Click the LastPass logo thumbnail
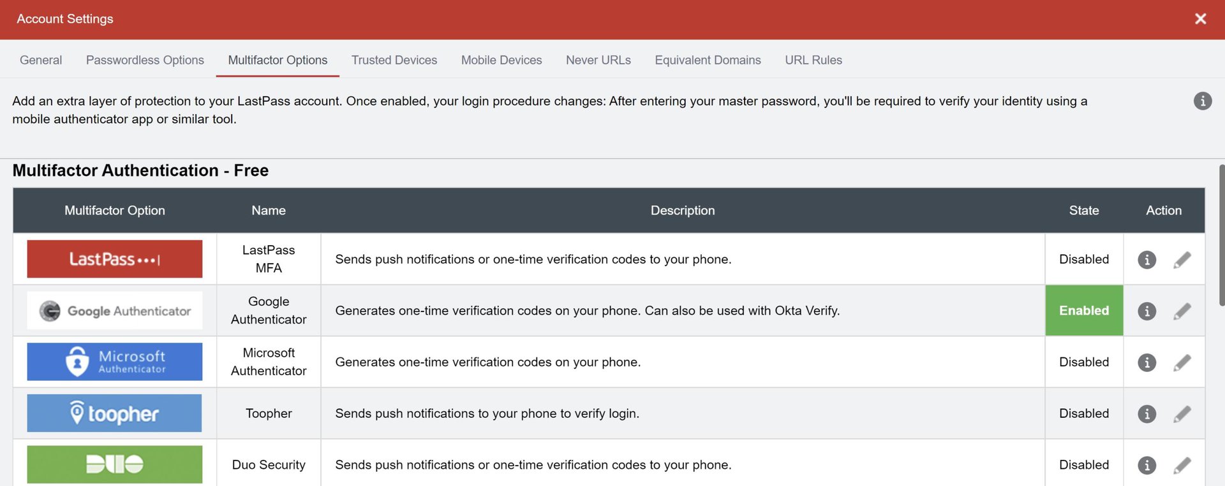The height and width of the screenshot is (486, 1225). [115, 259]
